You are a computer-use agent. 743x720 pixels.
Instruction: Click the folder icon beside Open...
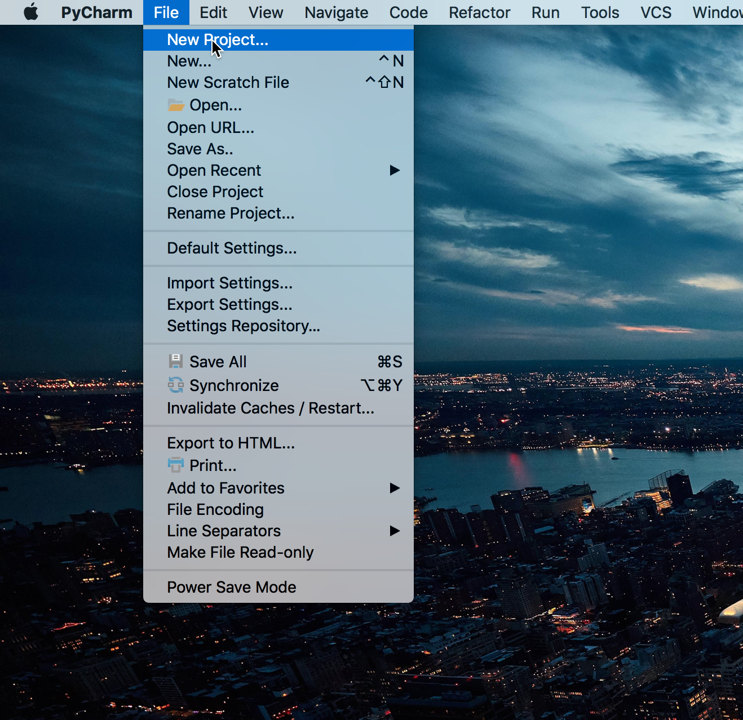(x=176, y=105)
